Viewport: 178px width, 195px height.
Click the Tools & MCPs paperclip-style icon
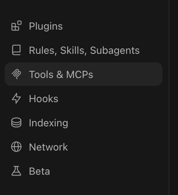tap(16, 74)
